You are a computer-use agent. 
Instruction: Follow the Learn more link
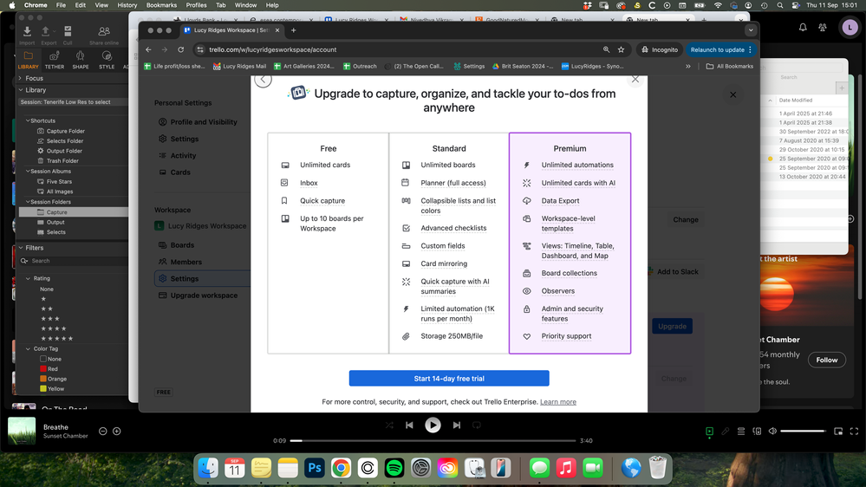tap(557, 402)
